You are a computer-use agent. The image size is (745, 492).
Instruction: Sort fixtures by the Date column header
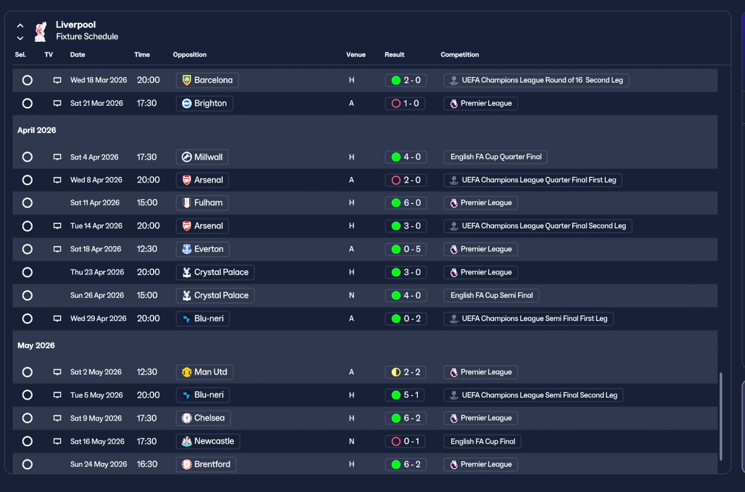(77, 55)
